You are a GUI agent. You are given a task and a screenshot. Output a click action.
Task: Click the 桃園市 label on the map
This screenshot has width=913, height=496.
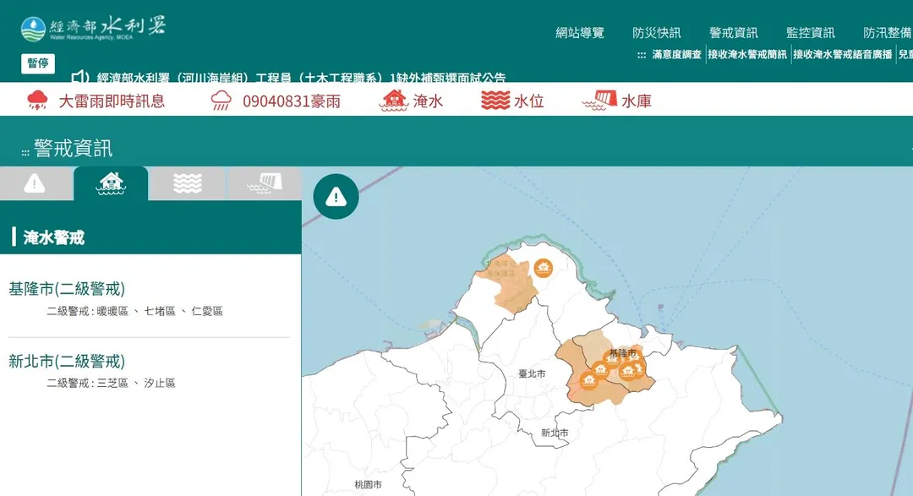[369, 484]
